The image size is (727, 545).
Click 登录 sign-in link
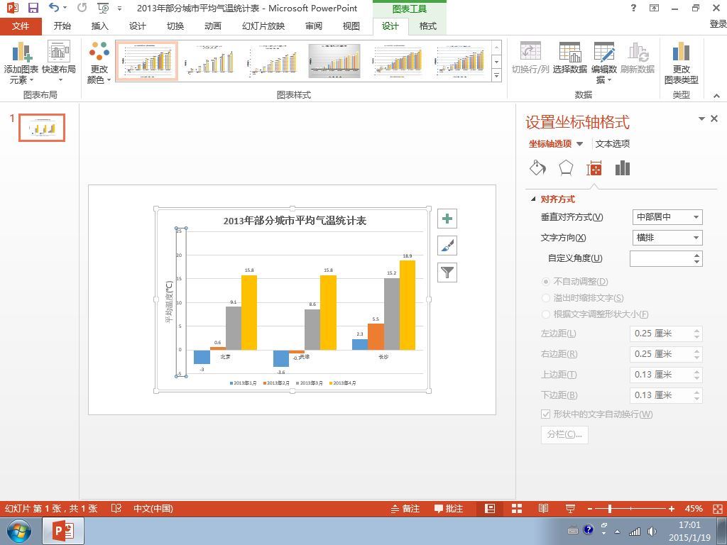tap(718, 24)
